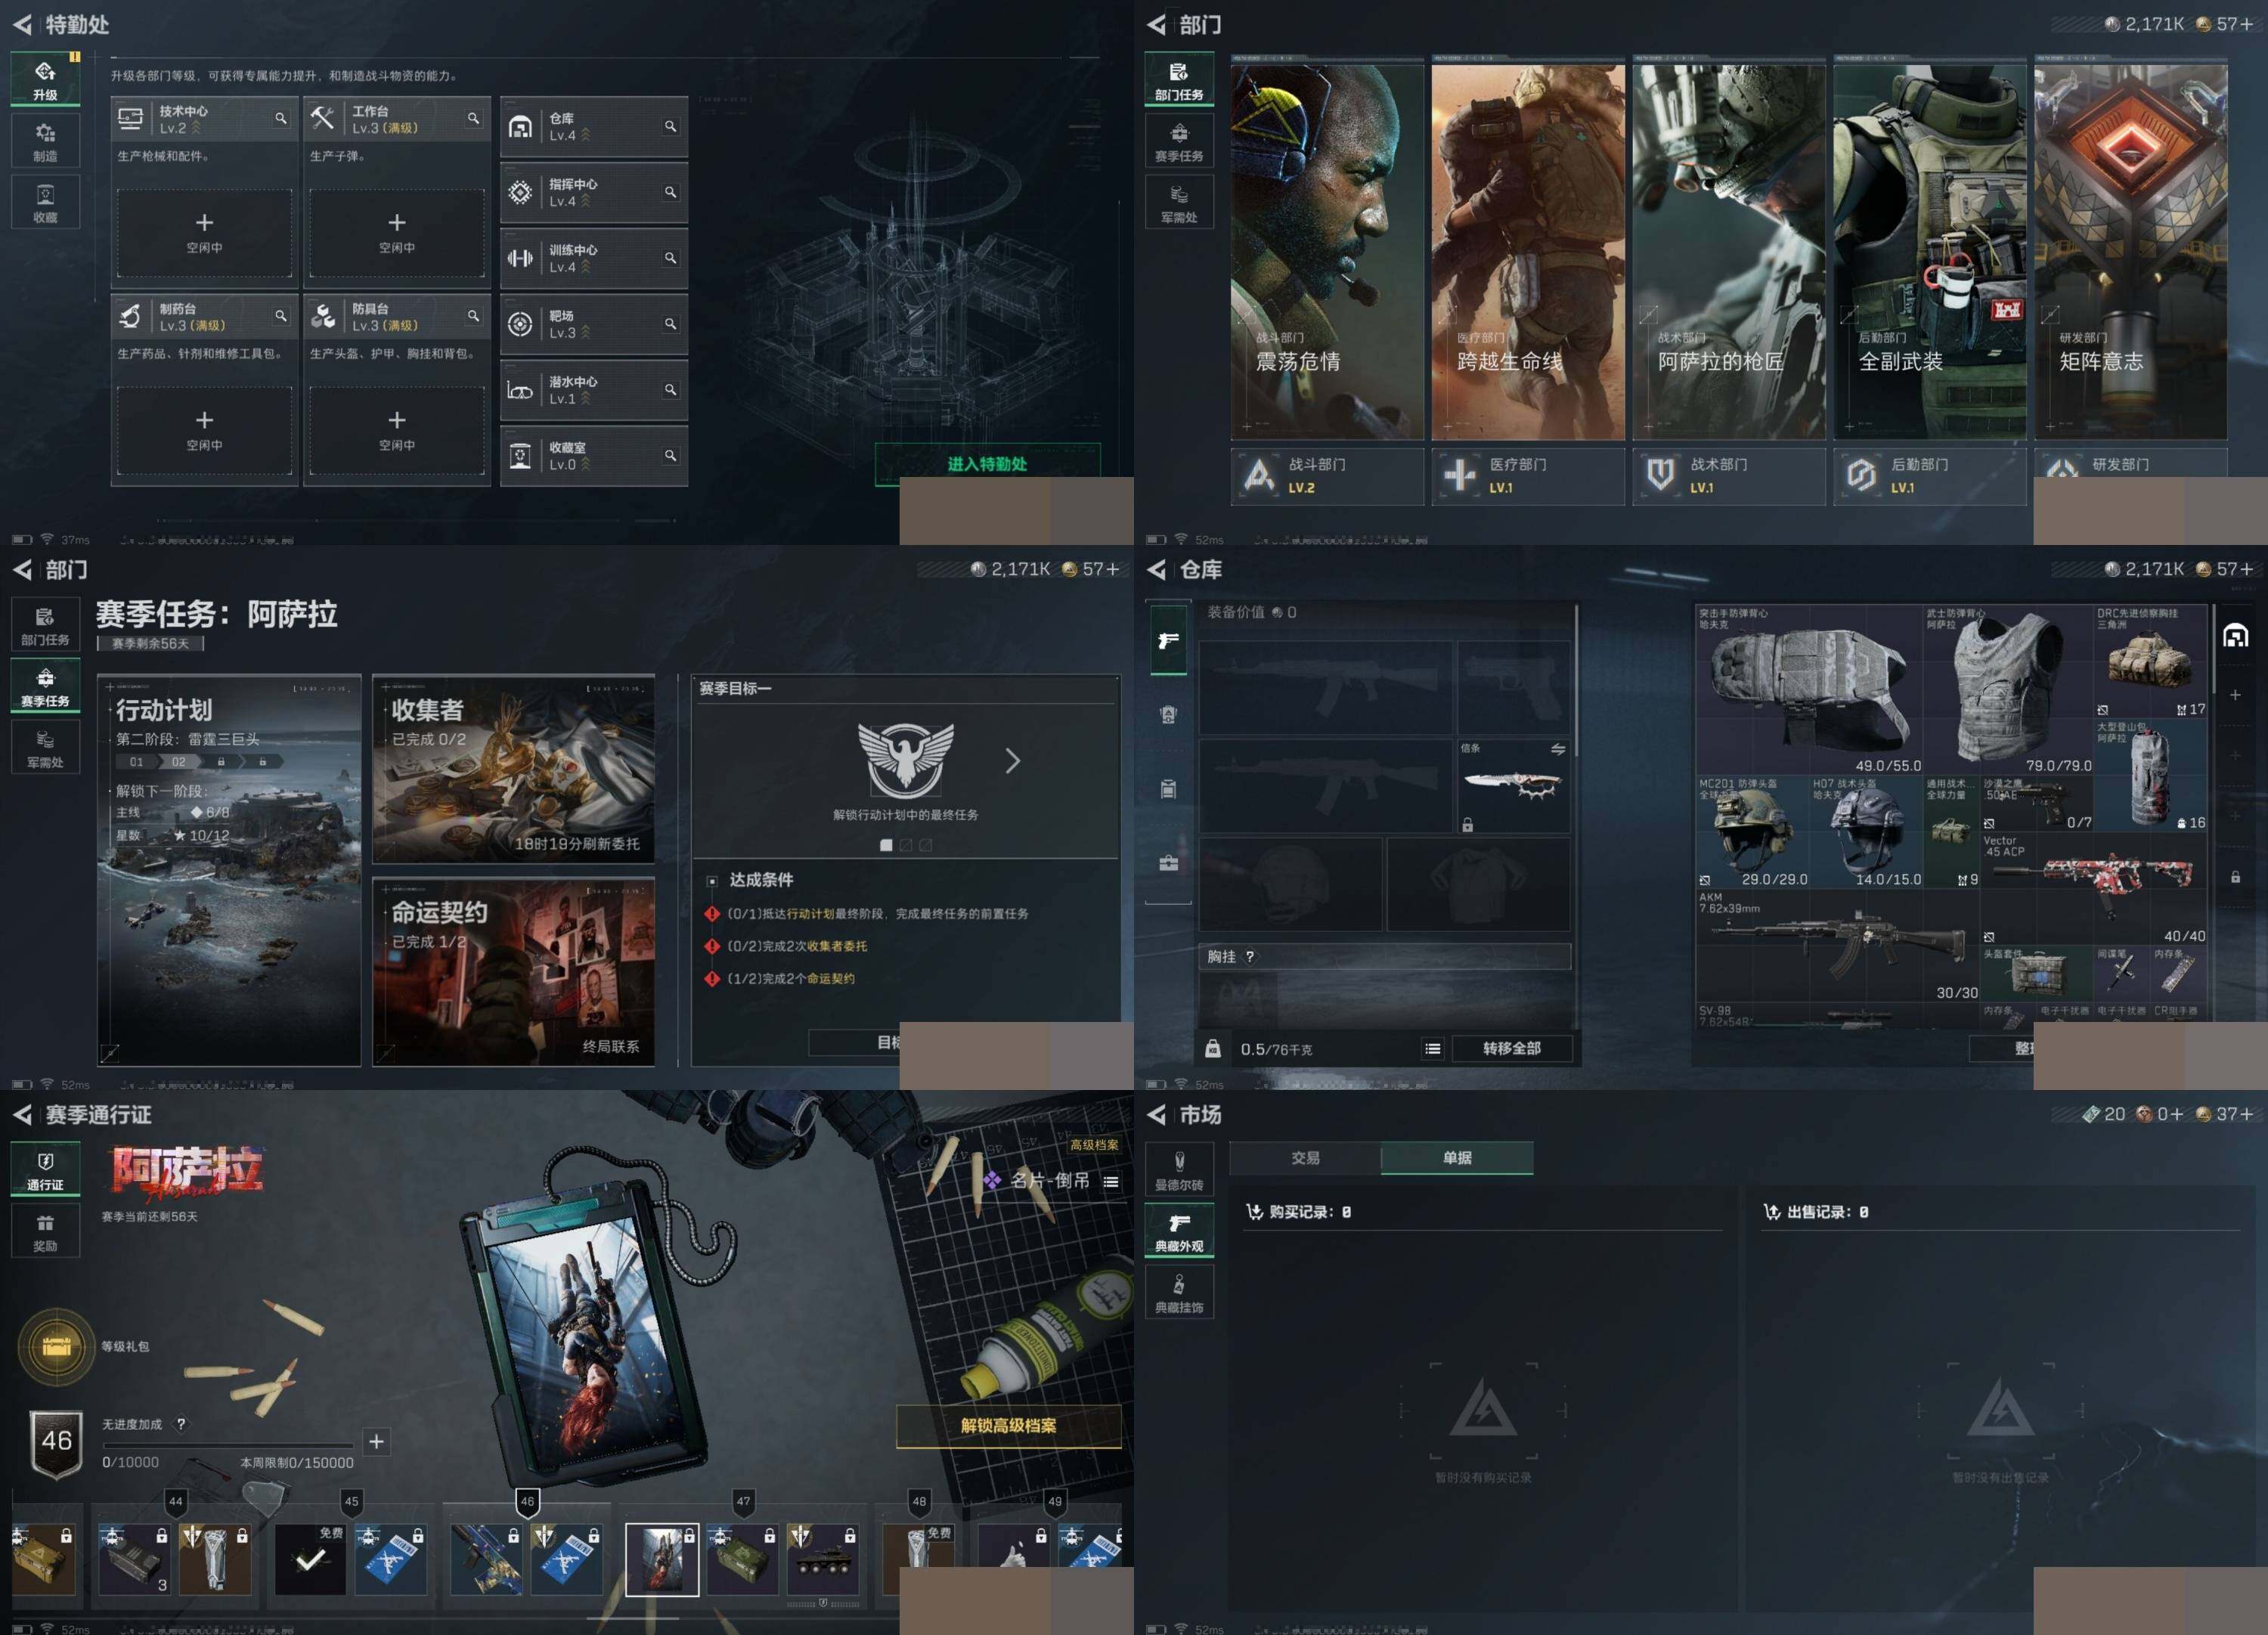Image resolution: width=2268 pixels, height=1635 pixels.
Task: Click the 解锁高级档案 button
Action: [x=1008, y=1425]
